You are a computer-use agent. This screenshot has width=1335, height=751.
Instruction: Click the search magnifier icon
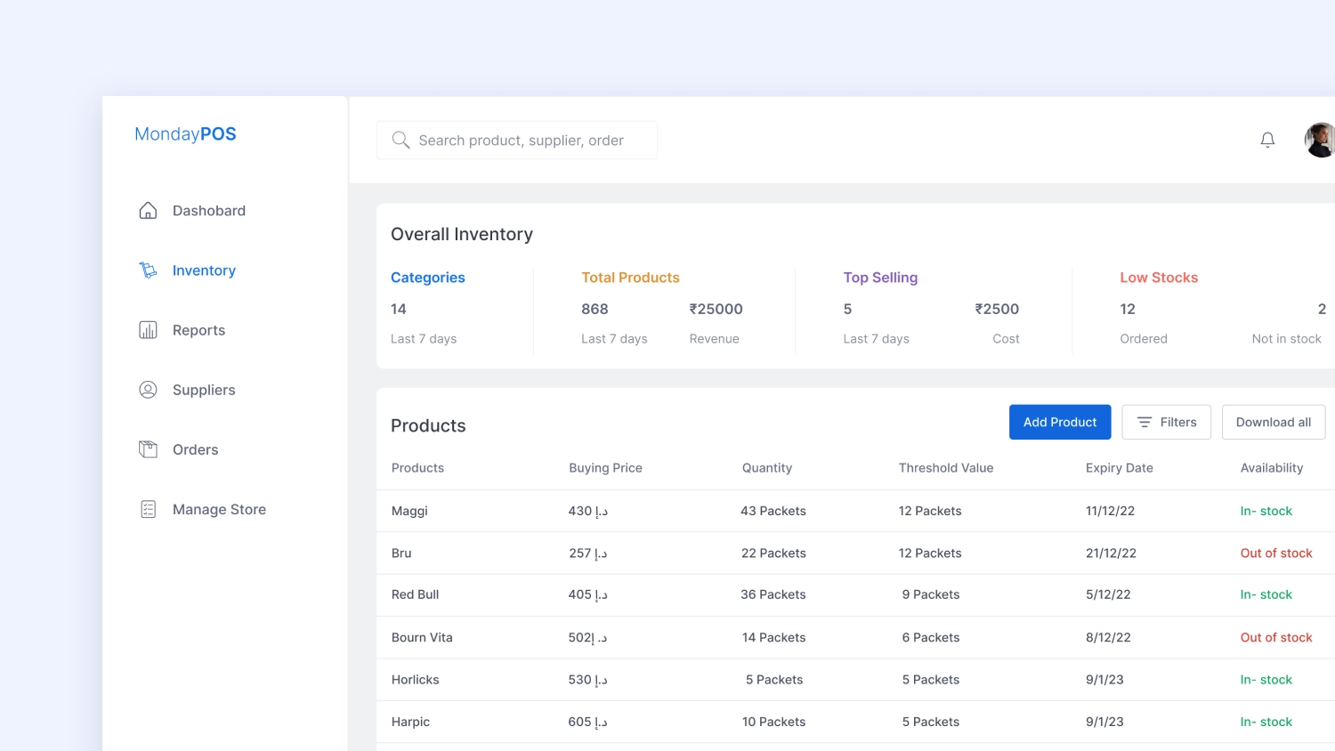tap(400, 141)
